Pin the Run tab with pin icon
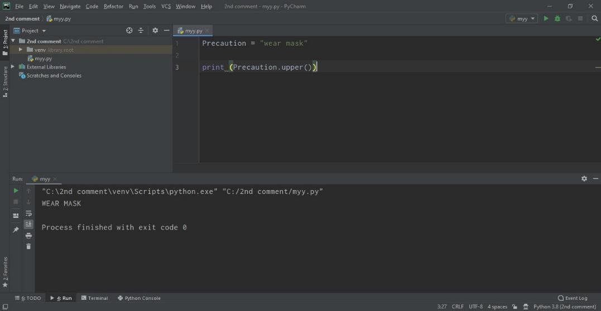 click(x=16, y=230)
